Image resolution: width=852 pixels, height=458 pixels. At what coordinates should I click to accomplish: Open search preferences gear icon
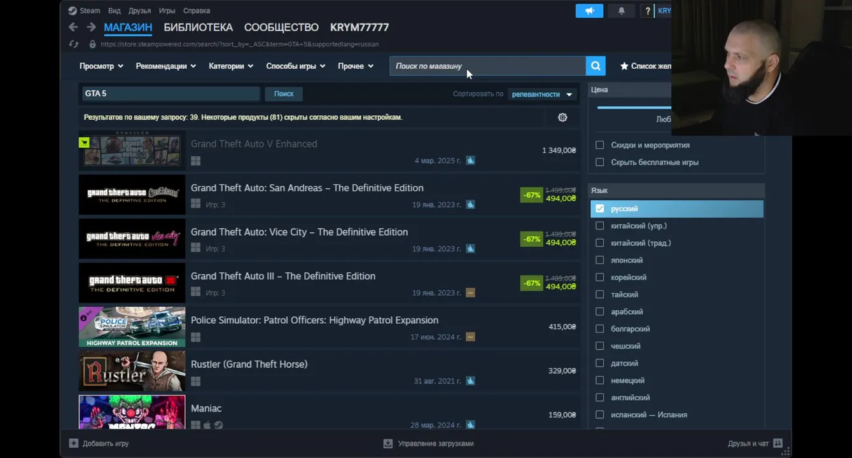(x=562, y=117)
